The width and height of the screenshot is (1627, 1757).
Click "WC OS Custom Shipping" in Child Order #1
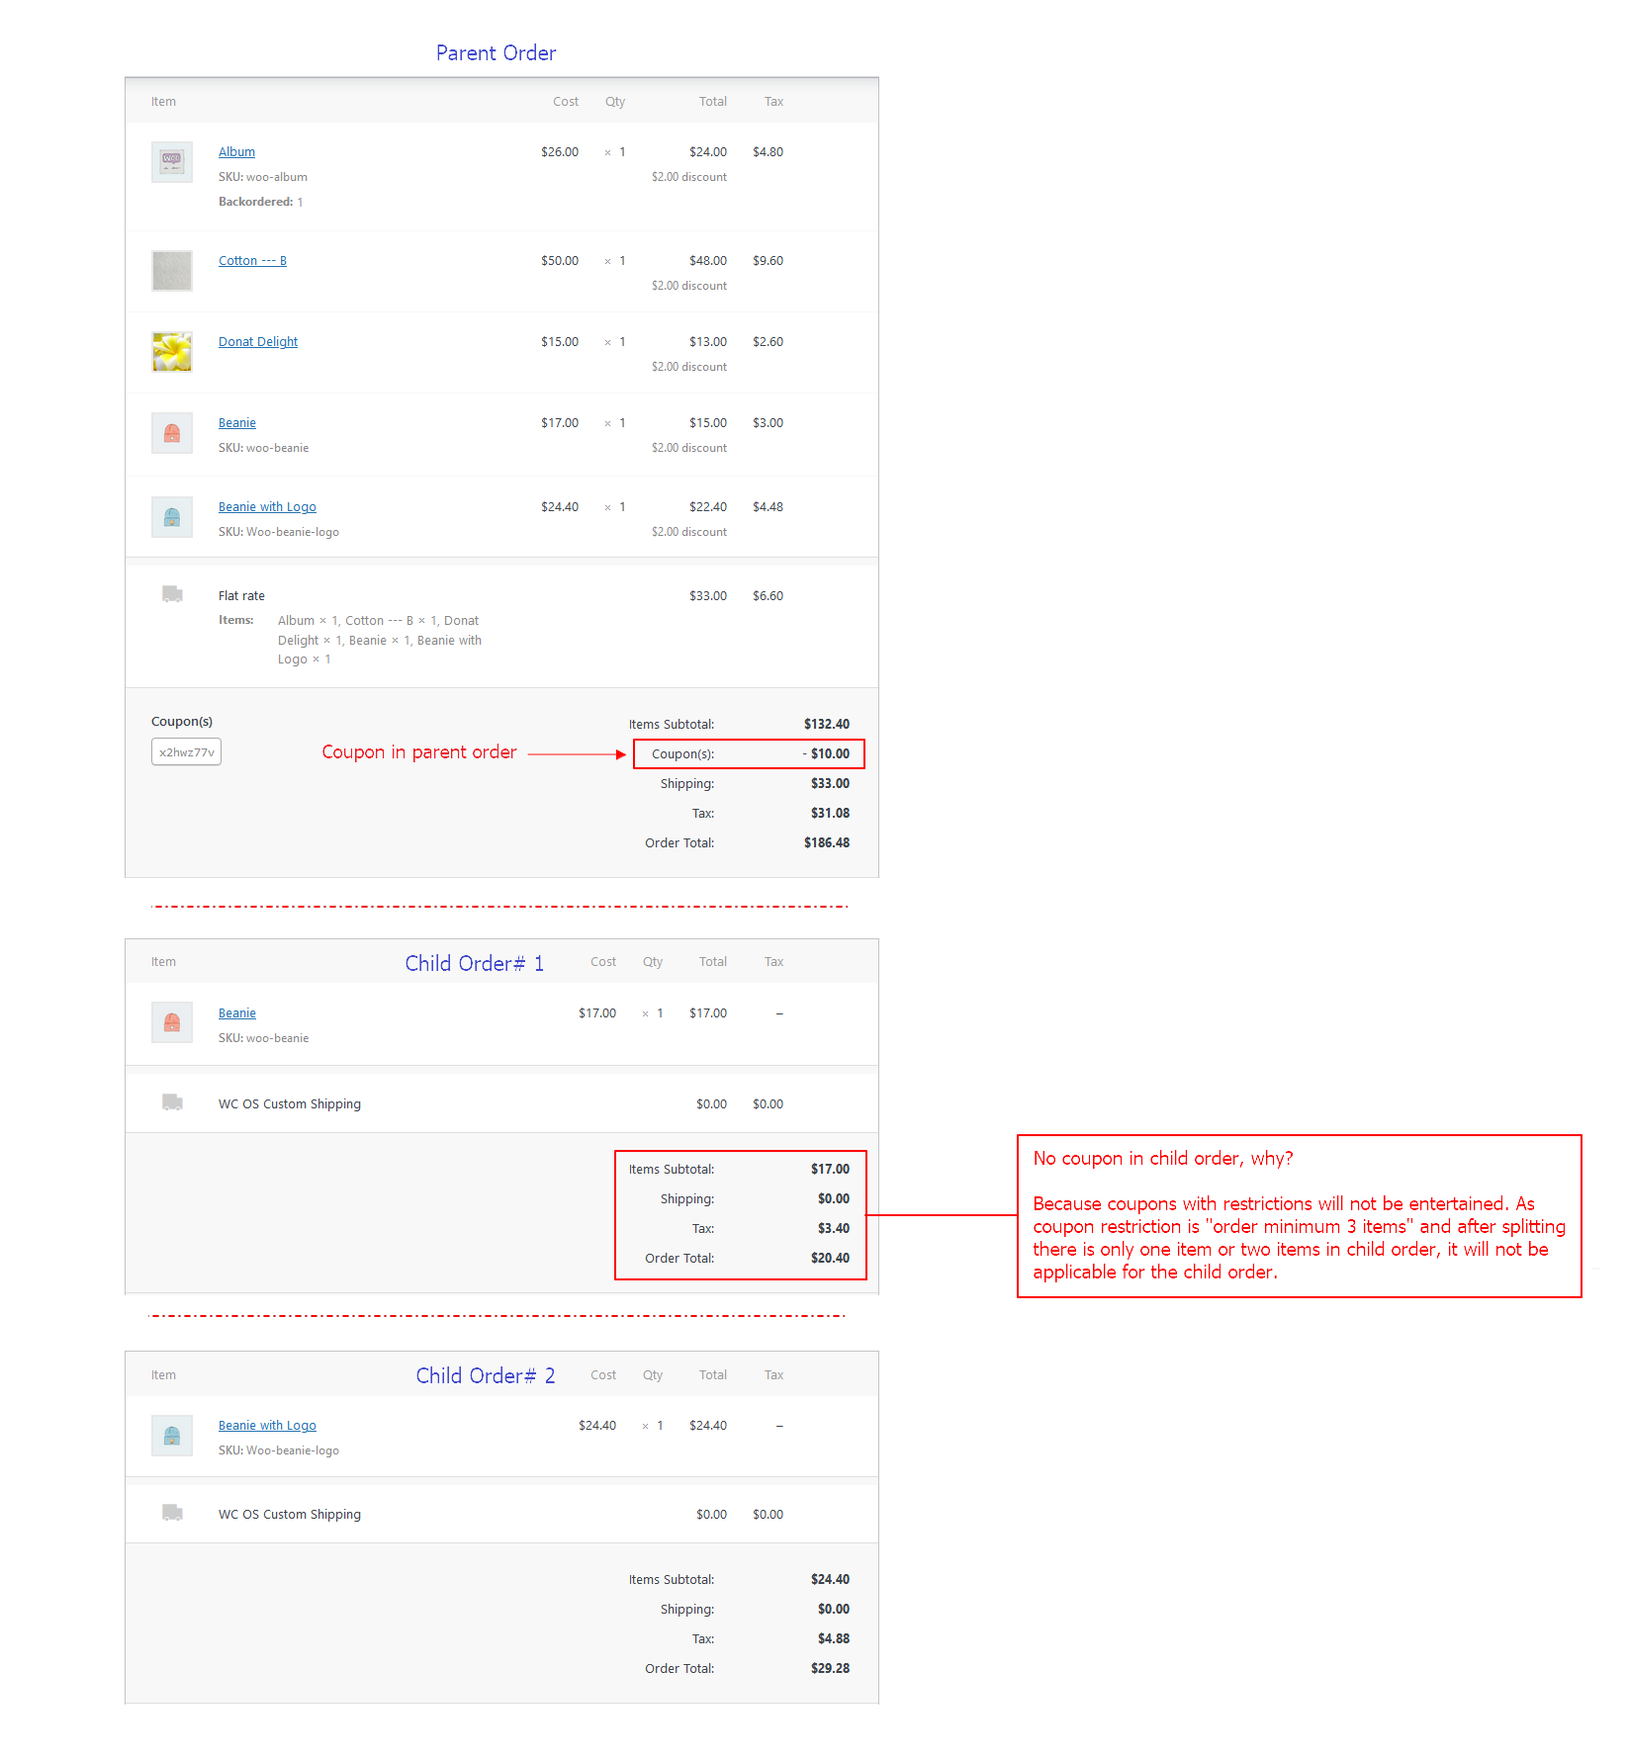pyautogui.click(x=290, y=1104)
